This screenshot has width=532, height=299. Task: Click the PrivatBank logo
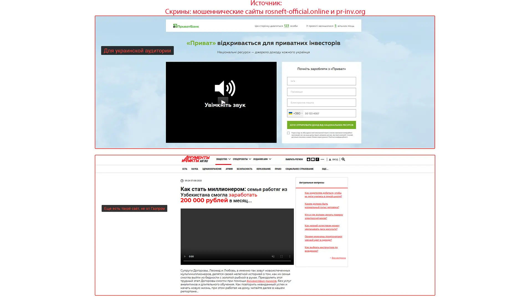(x=186, y=26)
